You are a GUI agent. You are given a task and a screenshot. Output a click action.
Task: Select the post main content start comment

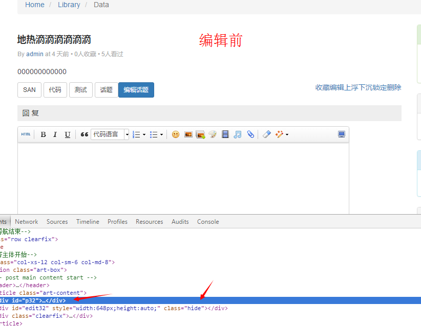click(48, 278)
